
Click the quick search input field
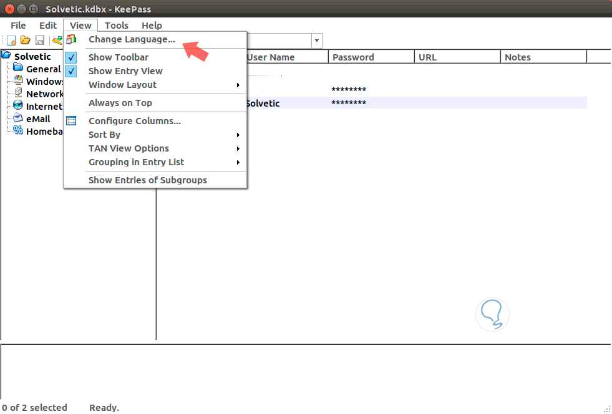click(279, 41)
